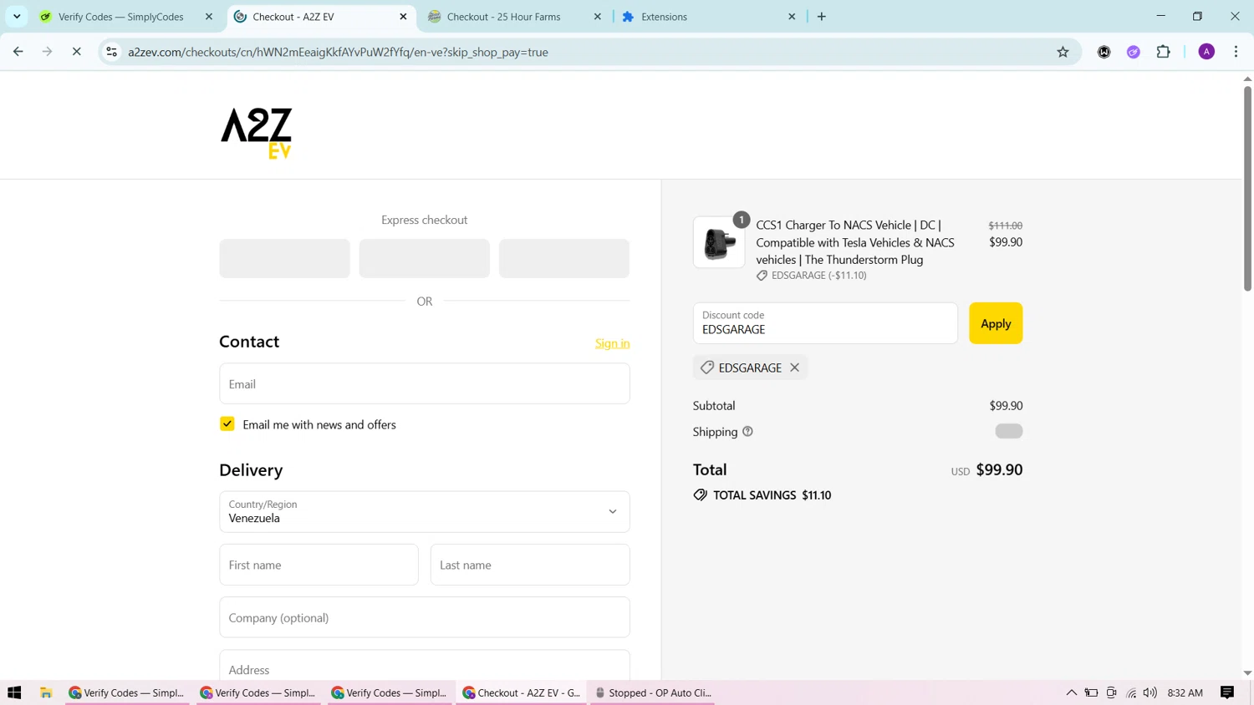
Task: Click the vertical scrollbar thumb
Action: 1247,188
